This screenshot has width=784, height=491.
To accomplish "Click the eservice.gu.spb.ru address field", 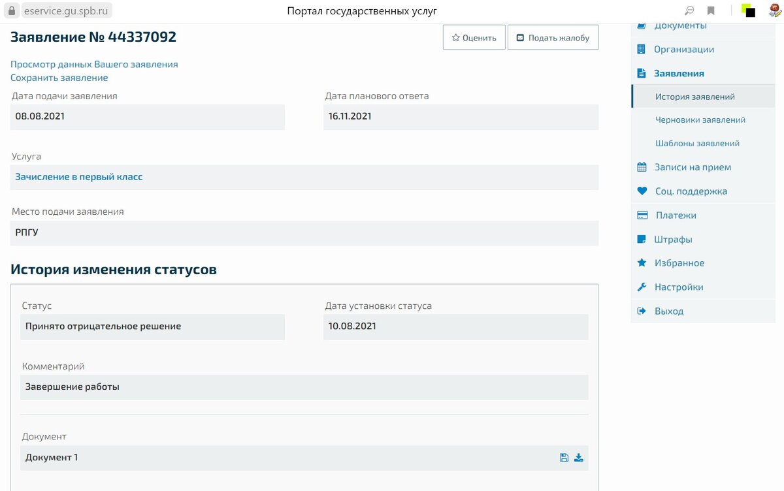I will click(x=66, y=11).
